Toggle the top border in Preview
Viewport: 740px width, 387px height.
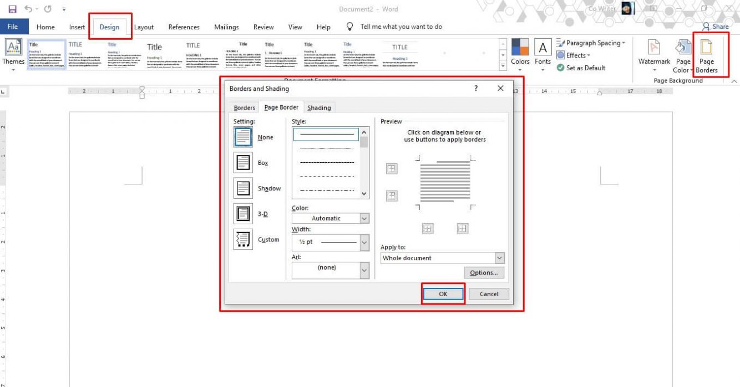coord(392,168)
